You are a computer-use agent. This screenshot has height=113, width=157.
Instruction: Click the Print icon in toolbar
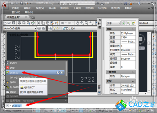19,23
